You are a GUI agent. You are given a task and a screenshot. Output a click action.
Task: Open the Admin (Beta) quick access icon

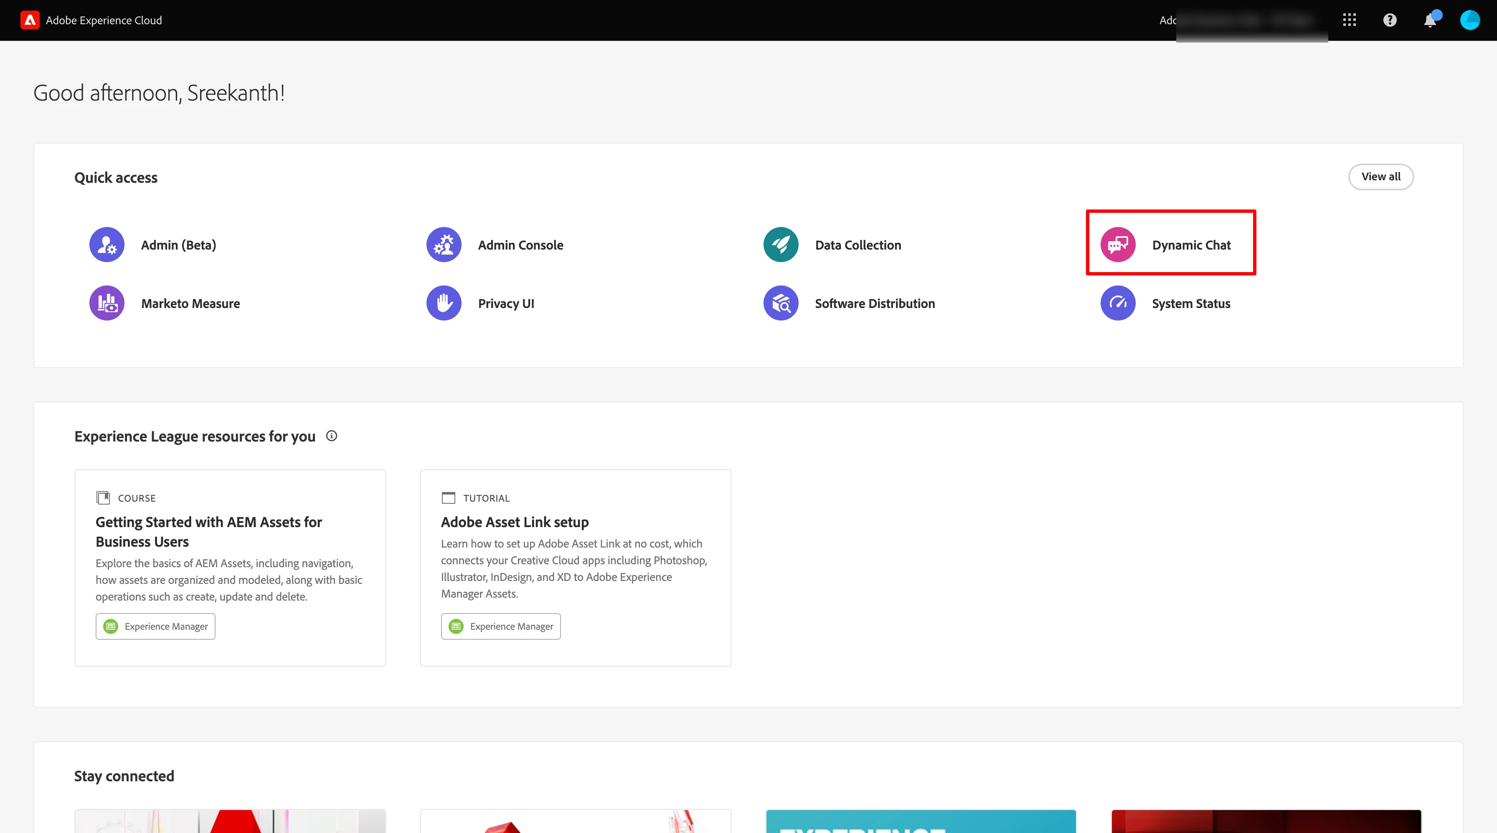click(107, 245)
